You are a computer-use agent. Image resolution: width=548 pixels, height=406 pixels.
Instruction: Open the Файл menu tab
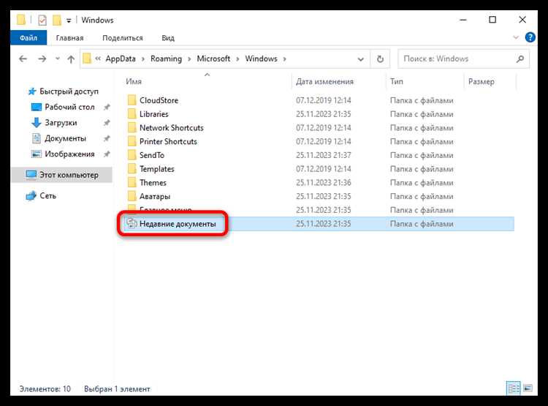(x=28, y=38)
